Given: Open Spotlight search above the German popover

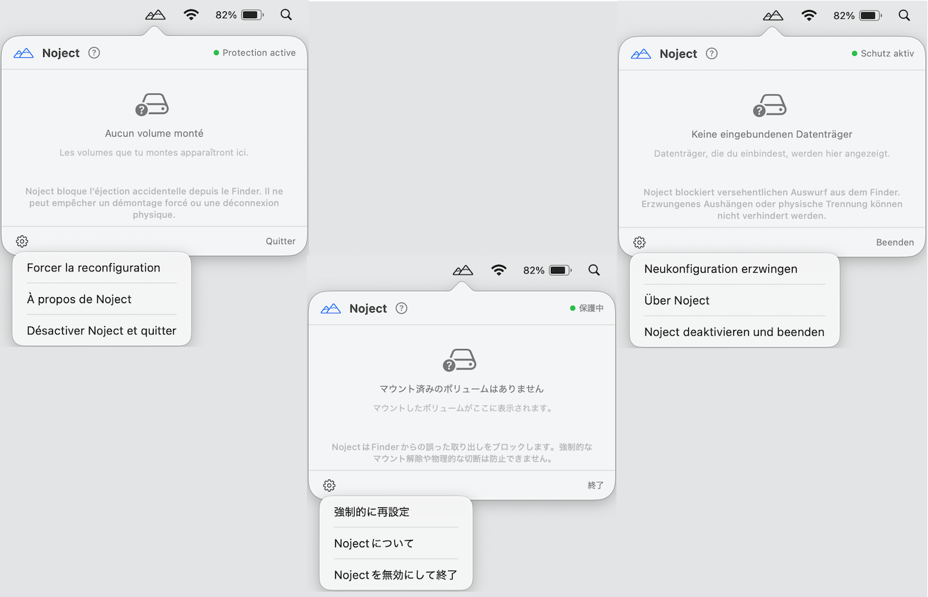Looking at the screenshot, I should (904, 15).
